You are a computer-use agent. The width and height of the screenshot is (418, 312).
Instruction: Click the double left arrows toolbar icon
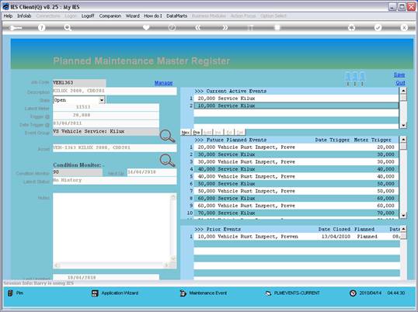click(198, 27)
